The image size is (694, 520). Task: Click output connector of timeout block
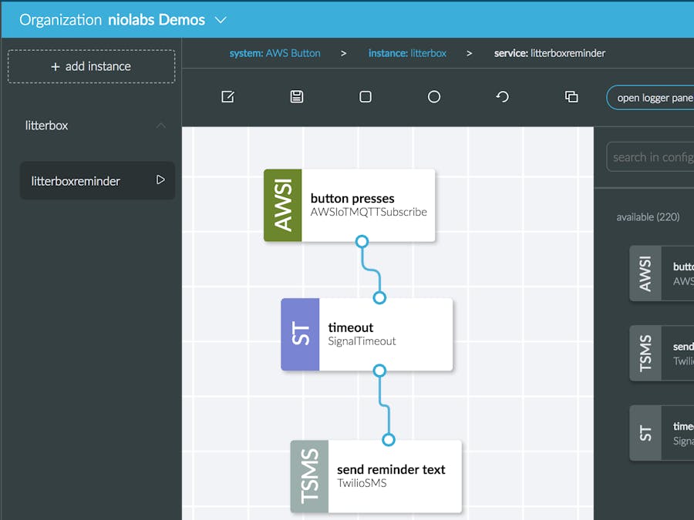(x=379, y=371)
